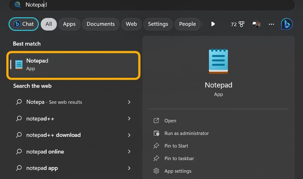303x179 pixels.
Task: Click the Notepad search text field
Action: click(x=152, y=5)
